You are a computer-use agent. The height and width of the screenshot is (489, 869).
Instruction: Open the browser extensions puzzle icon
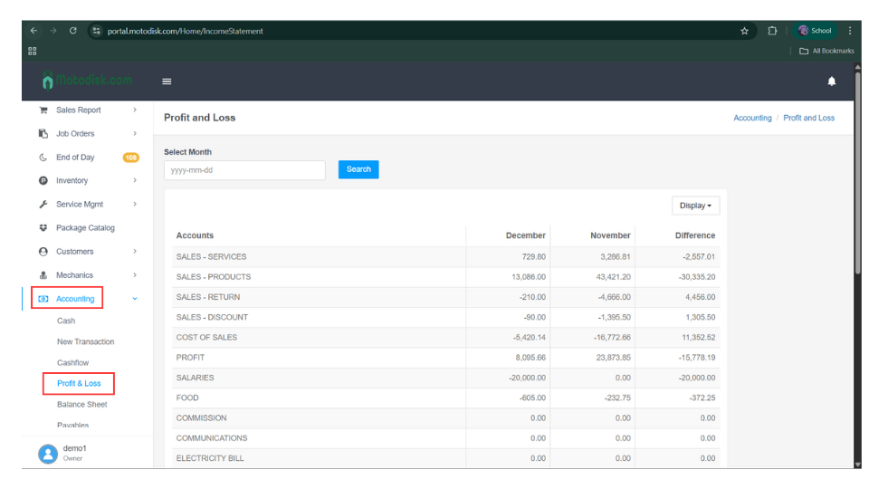point(772,31)
